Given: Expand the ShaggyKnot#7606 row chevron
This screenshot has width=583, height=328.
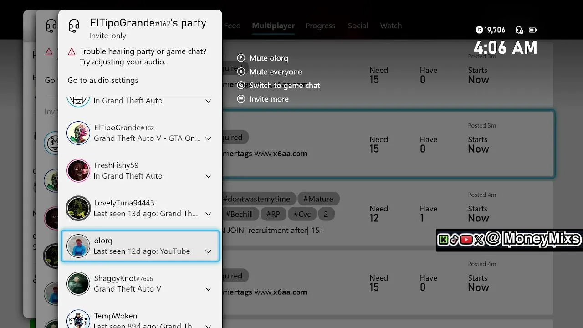Looking at the screenshot, I should [208, 289].
